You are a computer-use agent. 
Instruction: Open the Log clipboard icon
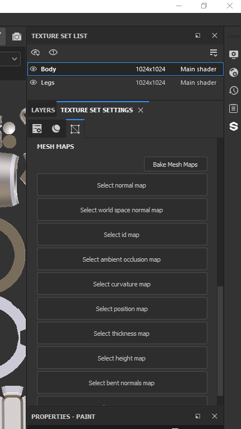pyautogui.click(x=233, y=108)
